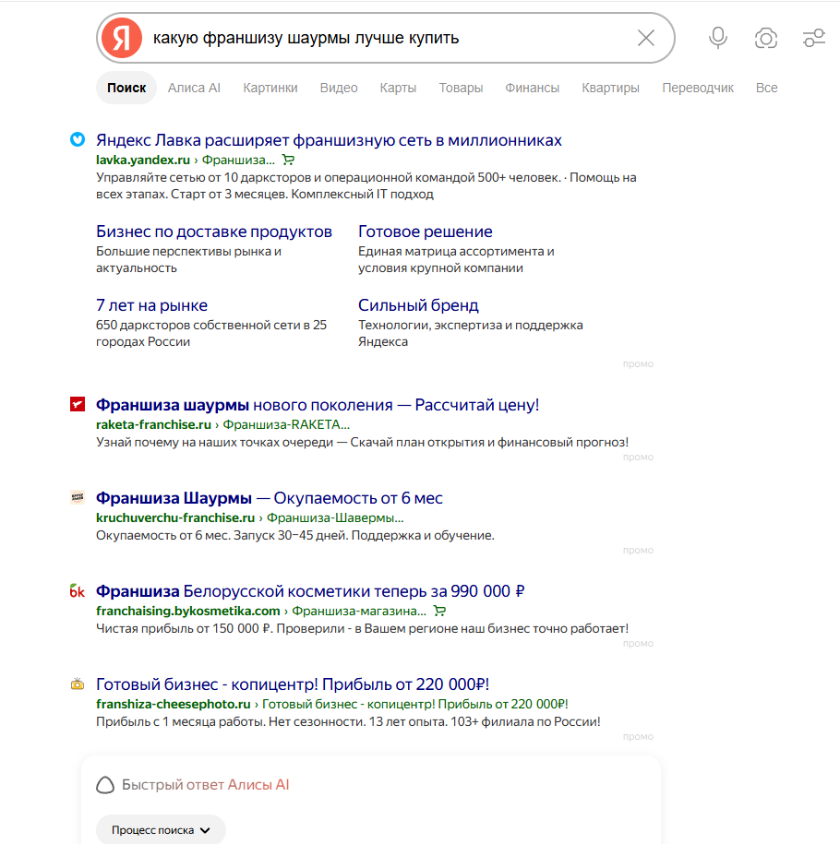Click the Yandex logo in search bar

click(x=122, y=38)
